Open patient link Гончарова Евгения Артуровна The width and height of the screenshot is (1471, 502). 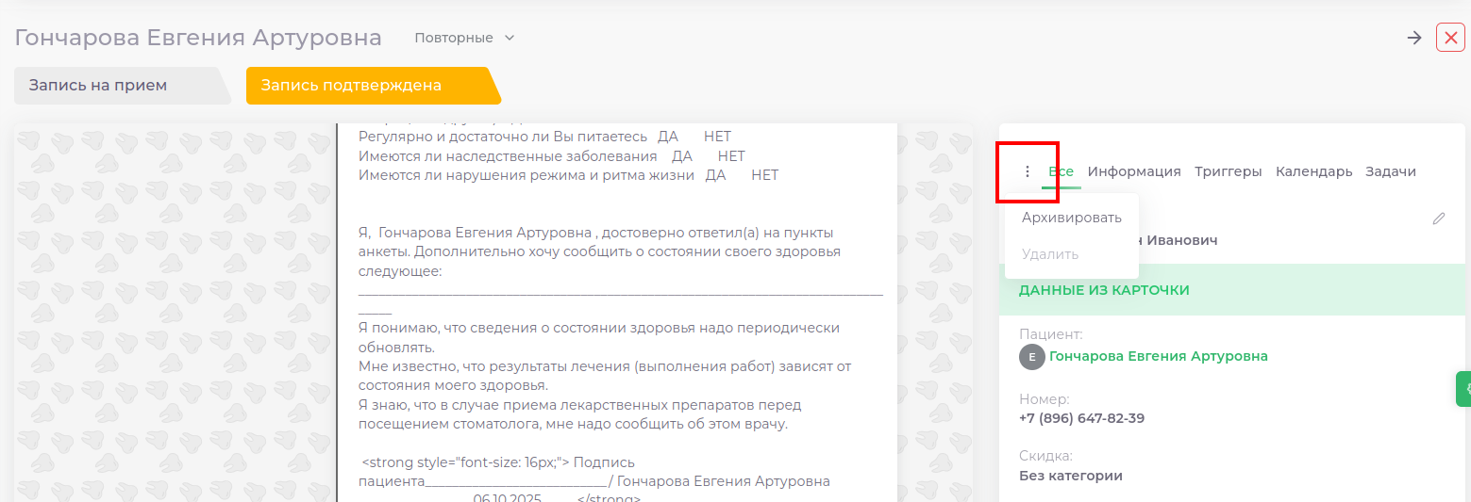pyautogui.click(x=1158, y=356)
